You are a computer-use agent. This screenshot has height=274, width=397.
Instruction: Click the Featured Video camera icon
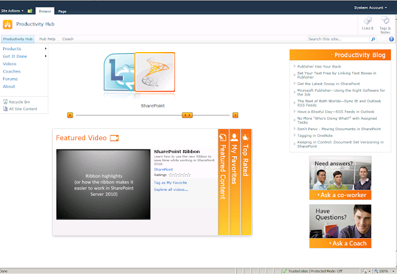pyautogui.click(x=114, y=138)
